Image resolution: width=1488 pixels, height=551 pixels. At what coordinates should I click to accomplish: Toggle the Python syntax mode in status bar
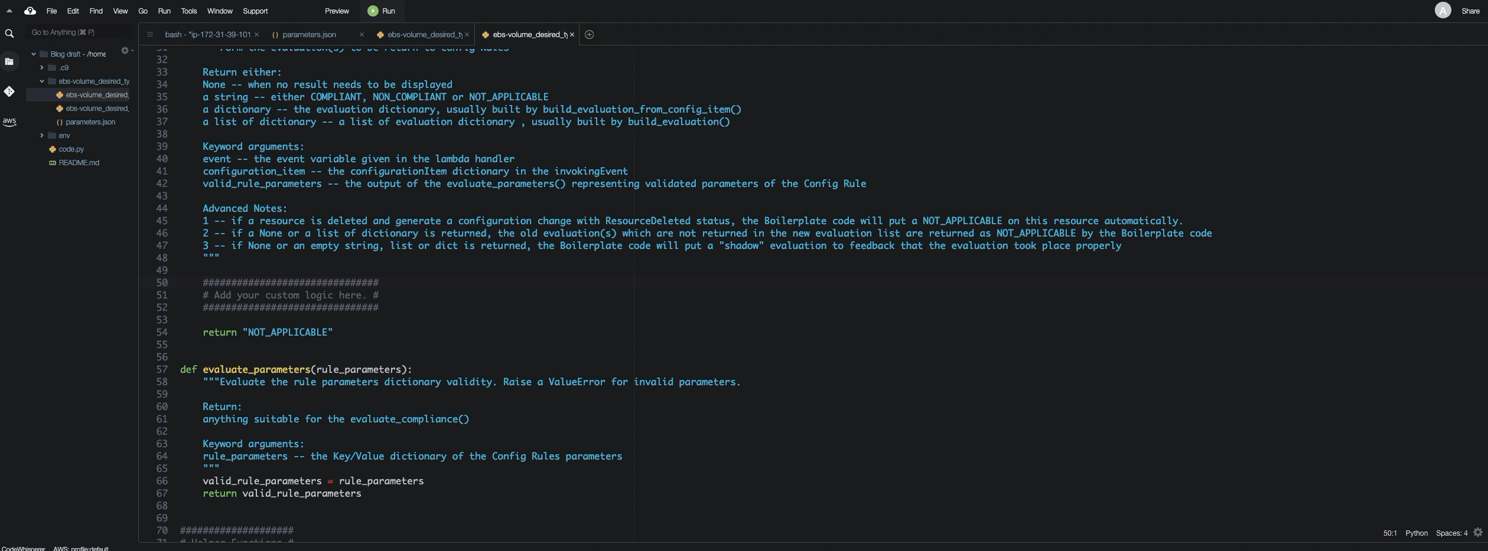coord(1417,533)
